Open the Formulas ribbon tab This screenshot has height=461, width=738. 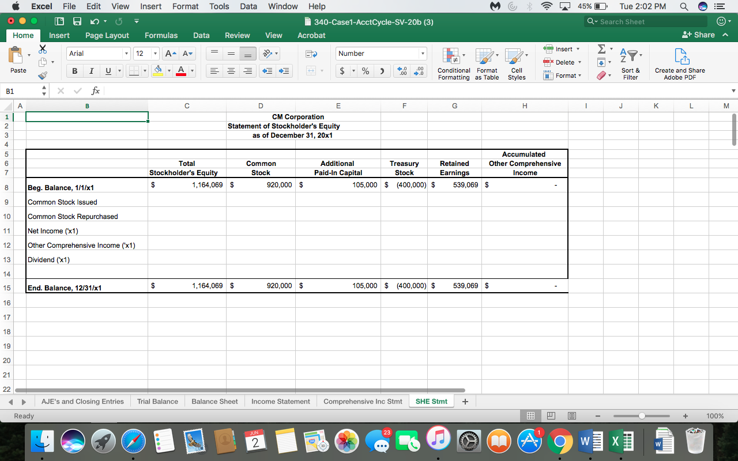161,35
